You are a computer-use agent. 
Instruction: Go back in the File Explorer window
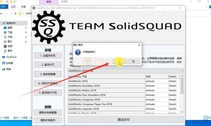[x=1, y=14]
